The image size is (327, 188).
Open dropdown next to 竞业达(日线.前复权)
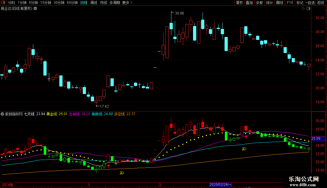point(36,9)
